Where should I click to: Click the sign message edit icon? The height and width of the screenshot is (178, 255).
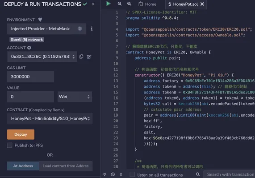tap(89, 57)
